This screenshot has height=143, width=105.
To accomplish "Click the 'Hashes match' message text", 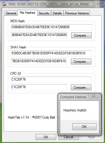I will (x=75, y=110).
